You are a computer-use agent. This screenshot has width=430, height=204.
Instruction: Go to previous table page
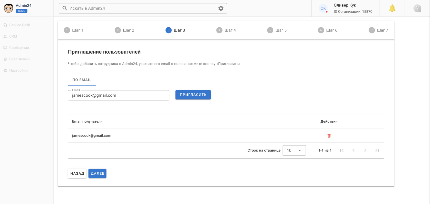coord(353,150)
